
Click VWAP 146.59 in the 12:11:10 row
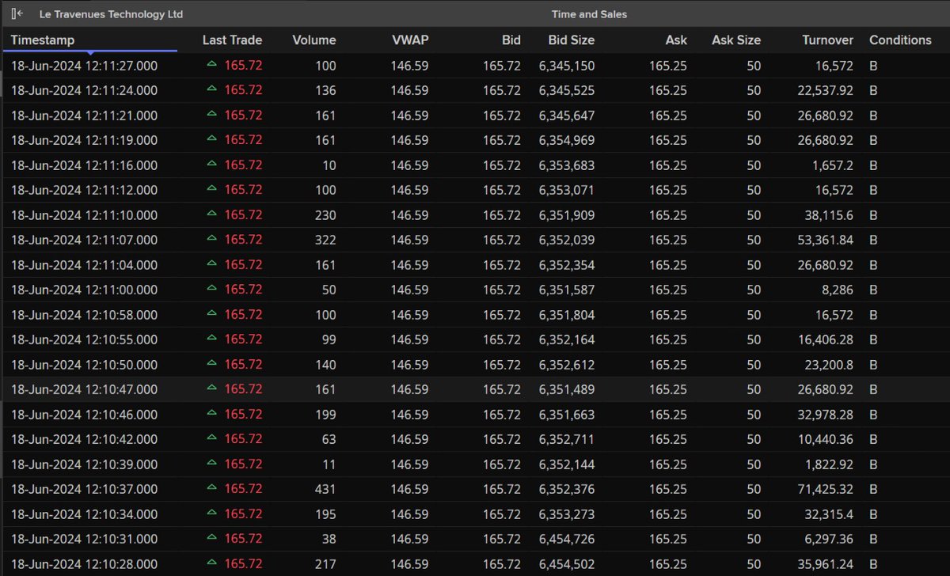pos(410,215)
